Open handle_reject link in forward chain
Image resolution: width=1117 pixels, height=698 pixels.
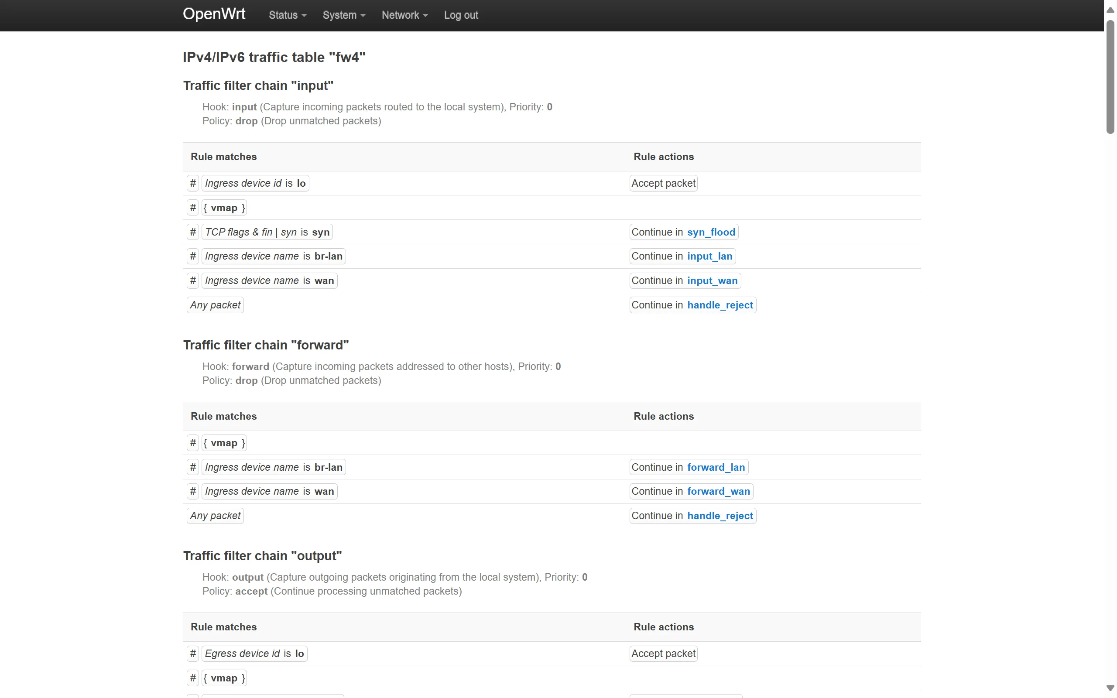[720, 516]
